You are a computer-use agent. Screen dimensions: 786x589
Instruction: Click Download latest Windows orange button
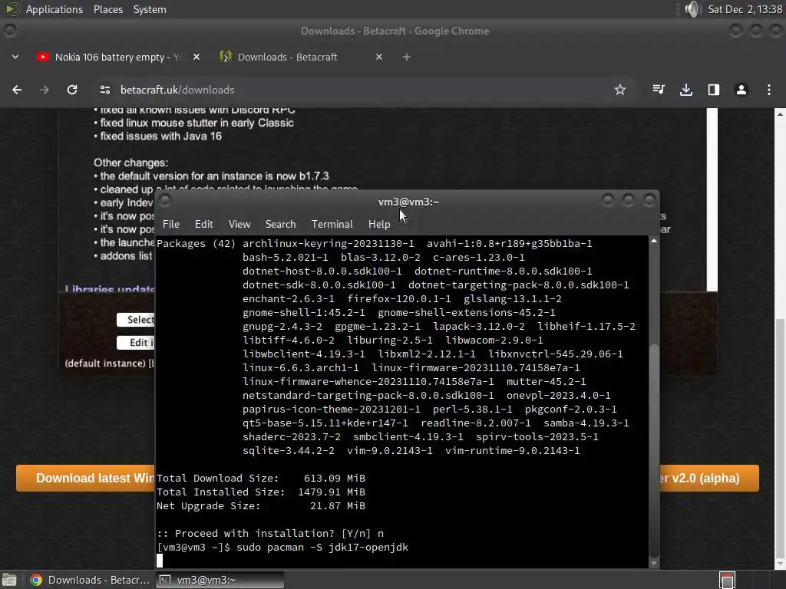pos(86,478)
